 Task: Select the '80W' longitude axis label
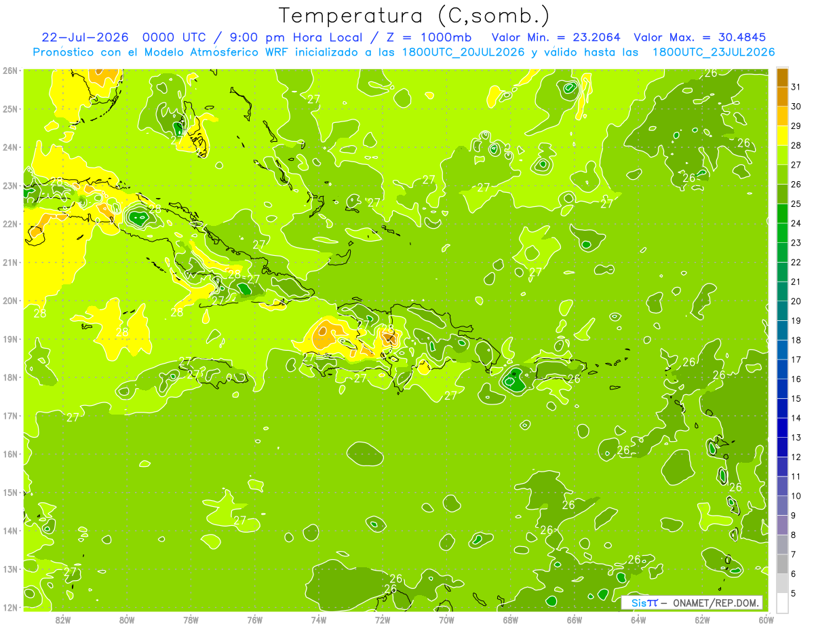click(127, 620)
